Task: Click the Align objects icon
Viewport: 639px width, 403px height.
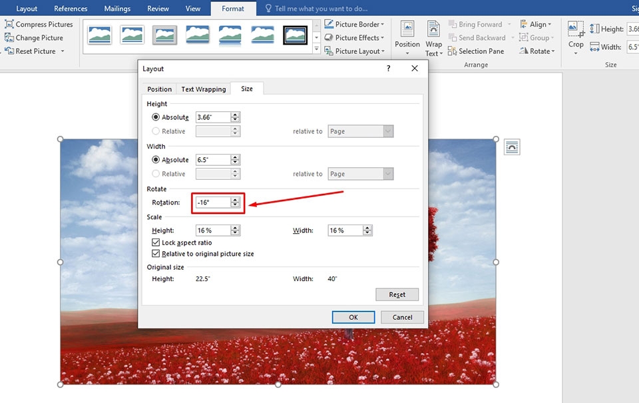Action: tap(524, 24)
